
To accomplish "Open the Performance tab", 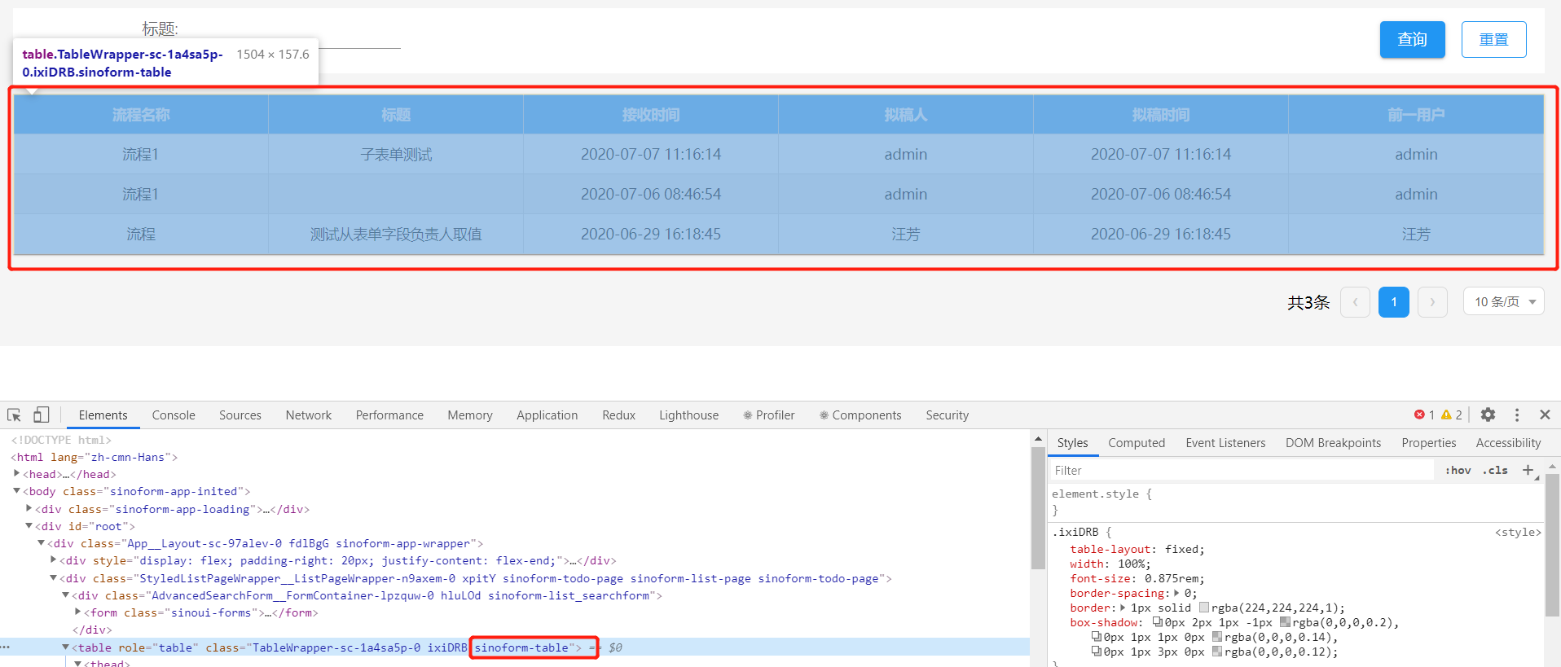I will (389, 415).
